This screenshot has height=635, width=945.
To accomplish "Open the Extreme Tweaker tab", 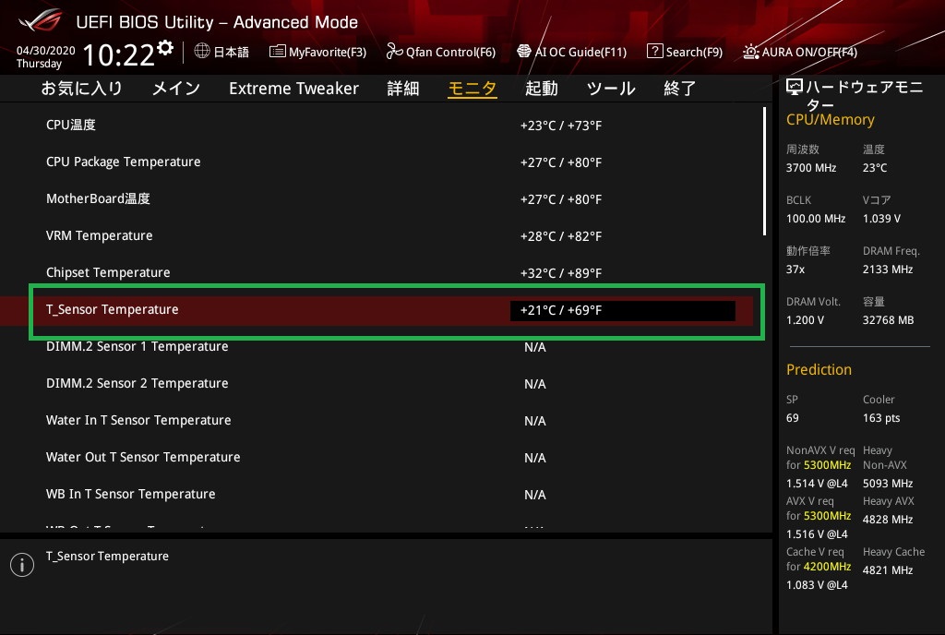I will 293,89.
